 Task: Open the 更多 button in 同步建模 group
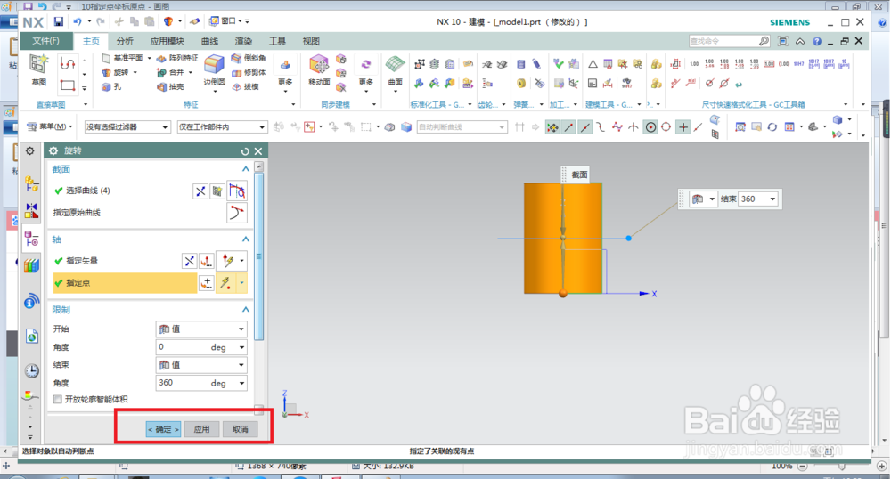pos(366,73)
